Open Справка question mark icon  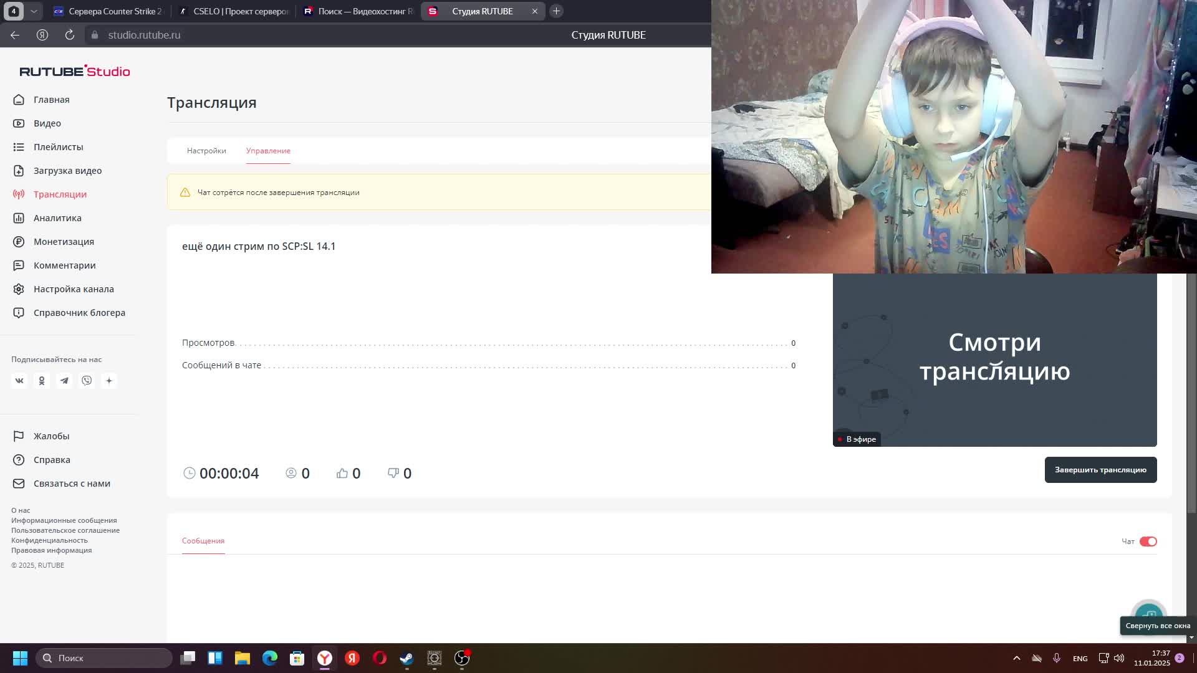click(19, 460)
